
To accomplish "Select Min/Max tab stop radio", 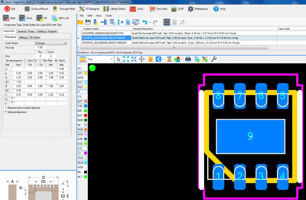I will tap(40, 60).
